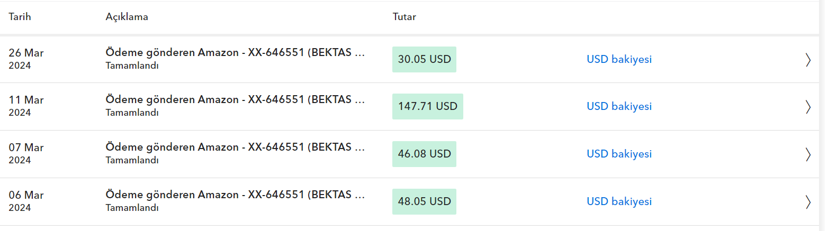Expand the 26 Mar transaction chevron arrow
The height and width of the screenshot is (231, 827).
808,60
